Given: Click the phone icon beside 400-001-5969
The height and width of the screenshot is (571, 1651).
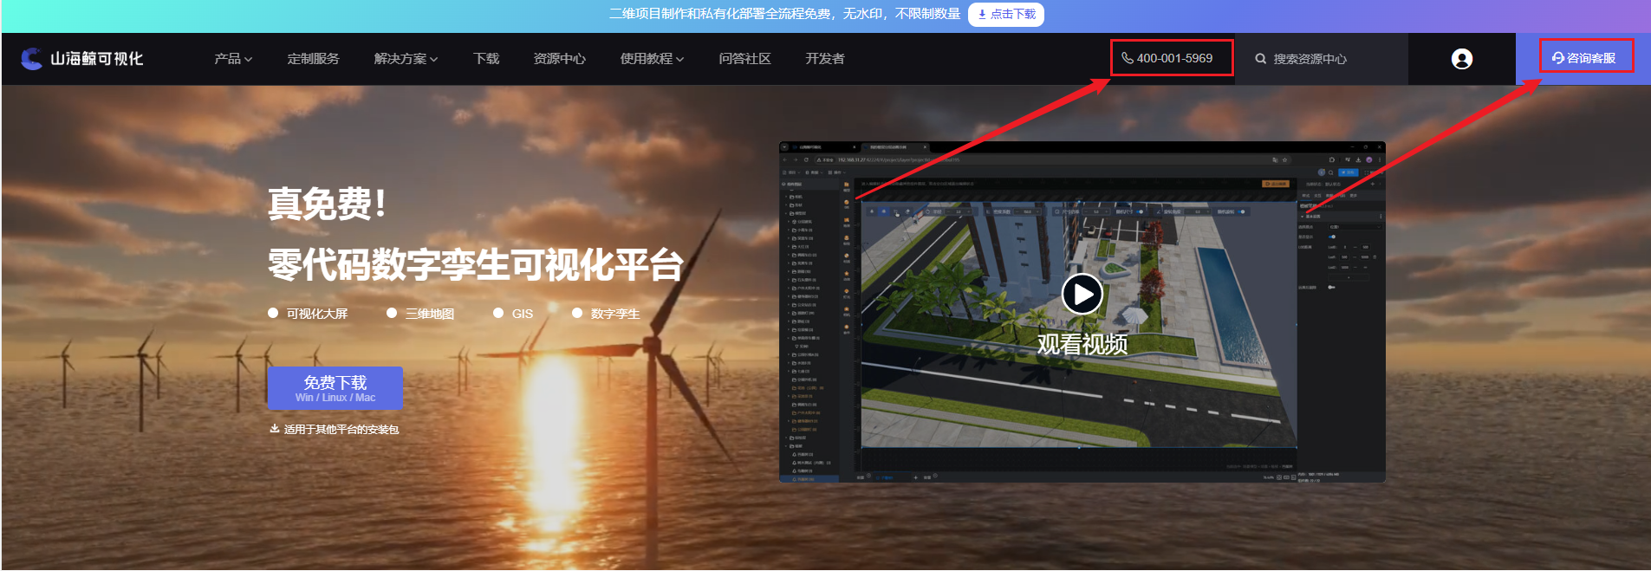Looking at the screenshot, I should coord(1127,58).
